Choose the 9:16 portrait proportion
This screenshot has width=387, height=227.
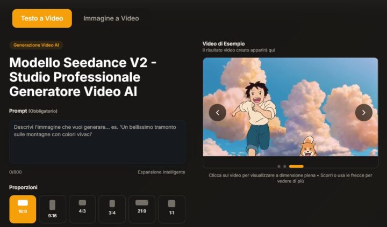52,209
